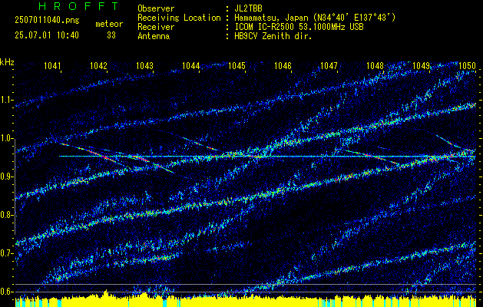
Task: Click the Receiving Location label
Action: [x=179, y=18]
